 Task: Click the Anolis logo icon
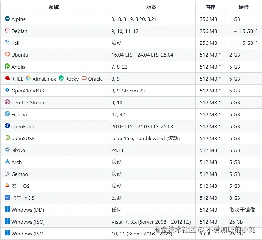[7, 66]
